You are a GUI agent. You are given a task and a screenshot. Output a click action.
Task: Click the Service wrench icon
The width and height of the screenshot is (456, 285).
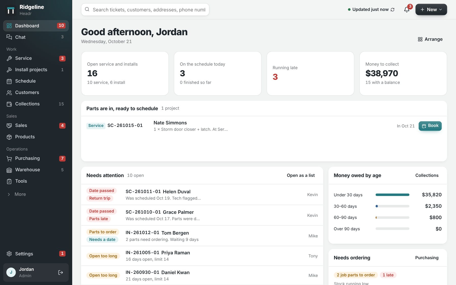click(9, 58)
